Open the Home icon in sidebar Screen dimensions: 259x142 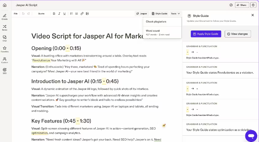[5, 5]
